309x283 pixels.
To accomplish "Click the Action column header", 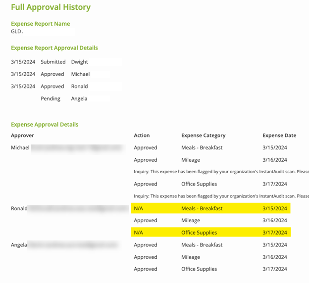I will click(142, 135).
